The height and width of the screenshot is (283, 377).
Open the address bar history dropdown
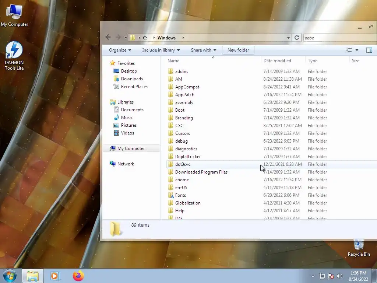click(288, 38)
